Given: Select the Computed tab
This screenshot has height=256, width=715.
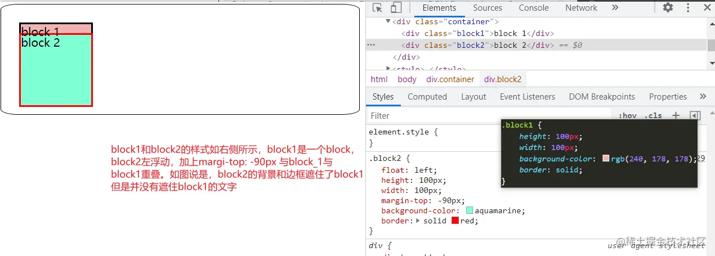Looking at the screenshot, I should tap(427, 97).
